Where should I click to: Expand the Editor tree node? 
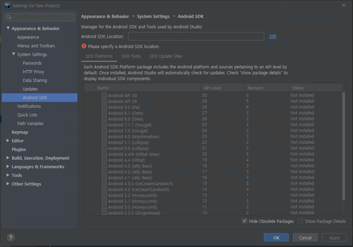pyautogui.click(x=8, y=141)
